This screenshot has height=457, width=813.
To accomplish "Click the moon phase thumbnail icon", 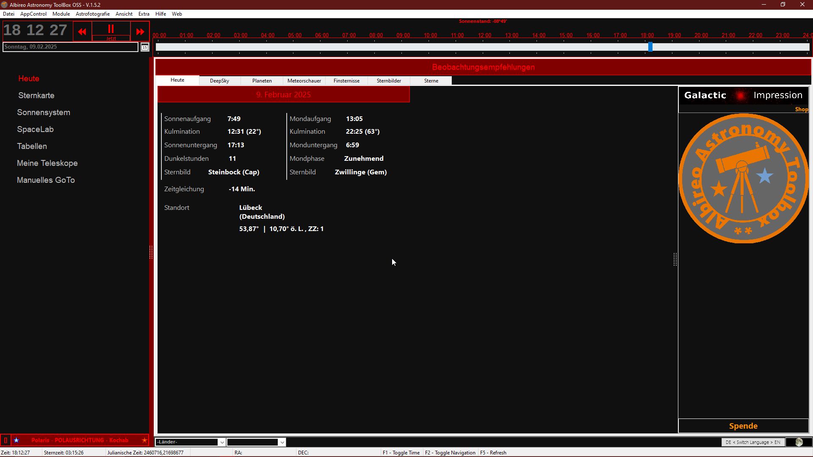I will point(799,442).
